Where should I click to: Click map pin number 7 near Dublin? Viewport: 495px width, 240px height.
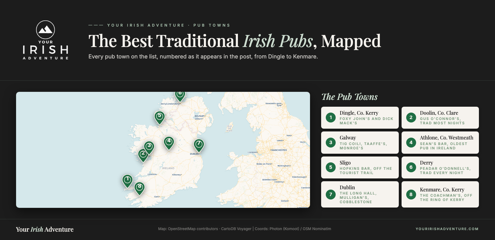pos(199,146)
